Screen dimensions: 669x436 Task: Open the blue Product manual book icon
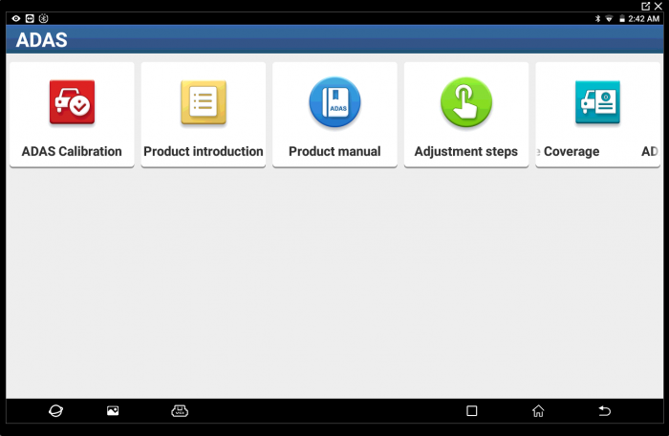click(334, 102)
